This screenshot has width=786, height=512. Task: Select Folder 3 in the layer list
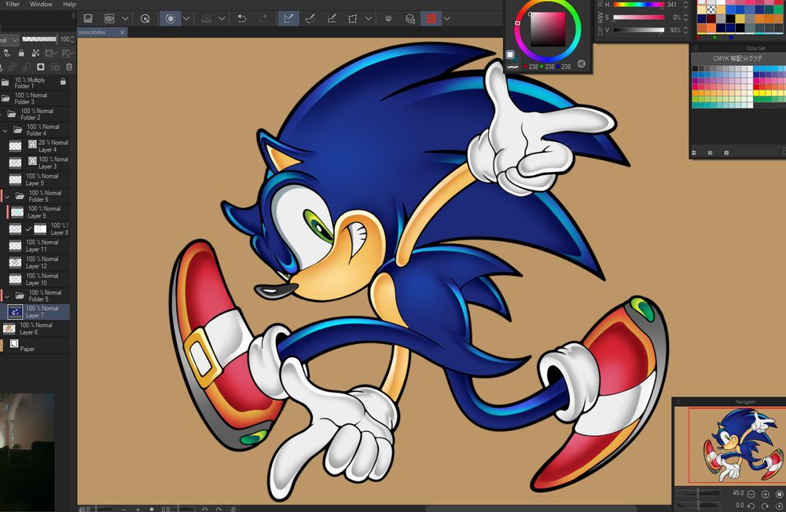(35, 98)
